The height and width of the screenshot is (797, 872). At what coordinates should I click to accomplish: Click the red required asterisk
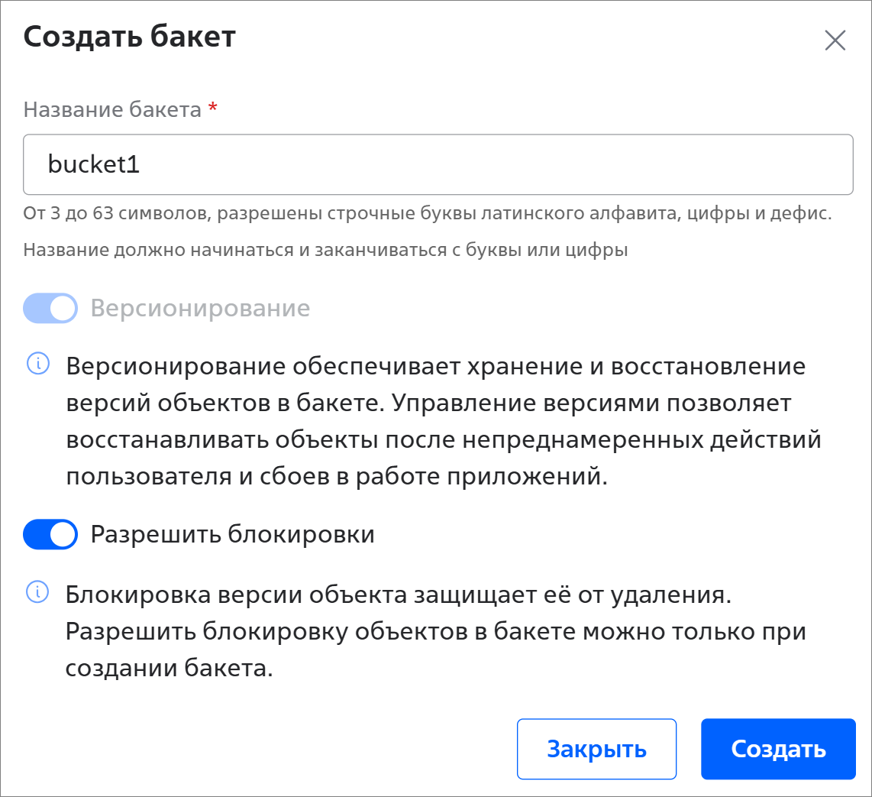[x=213, y=109]
